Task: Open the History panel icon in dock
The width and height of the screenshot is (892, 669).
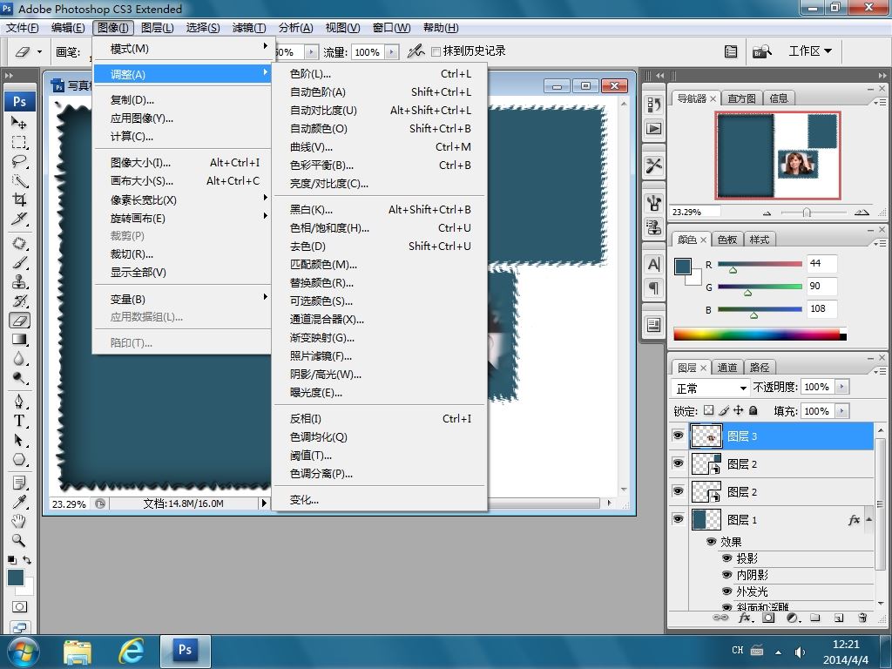Action: (654, 105)
